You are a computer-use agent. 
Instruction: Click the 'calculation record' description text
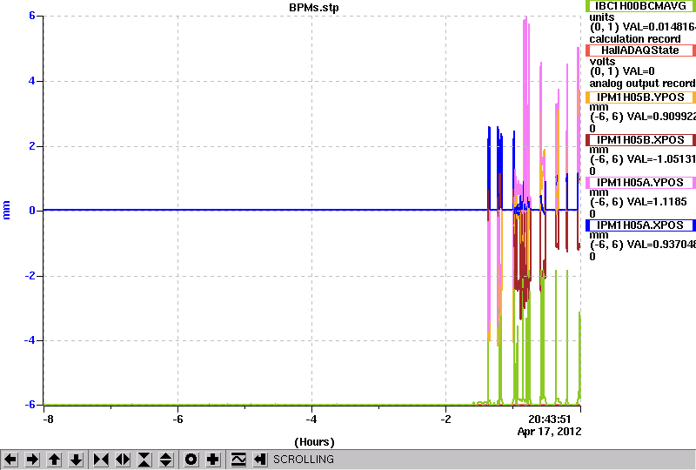pos(635,38)
